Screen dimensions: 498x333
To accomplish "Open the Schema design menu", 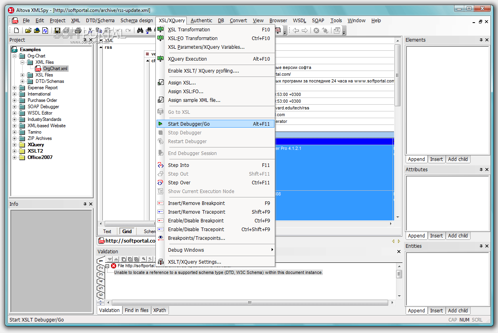I will coord(136,21).
